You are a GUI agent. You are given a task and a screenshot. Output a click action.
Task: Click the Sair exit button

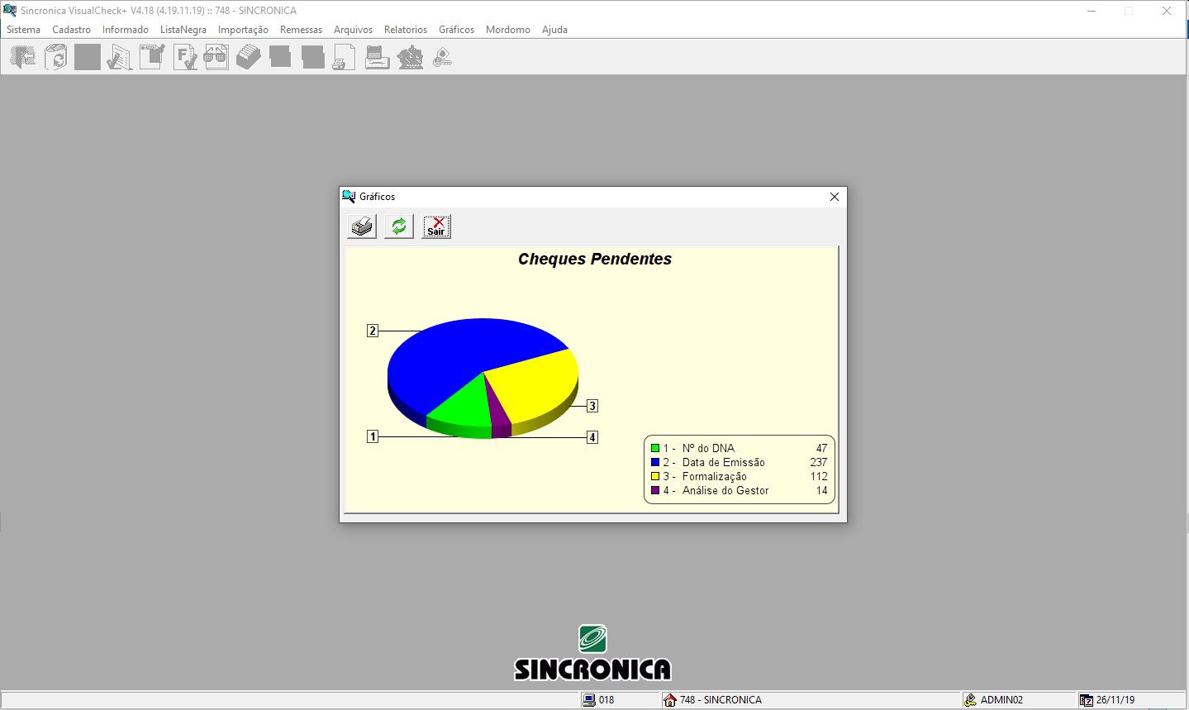click(x=436, y=226)
